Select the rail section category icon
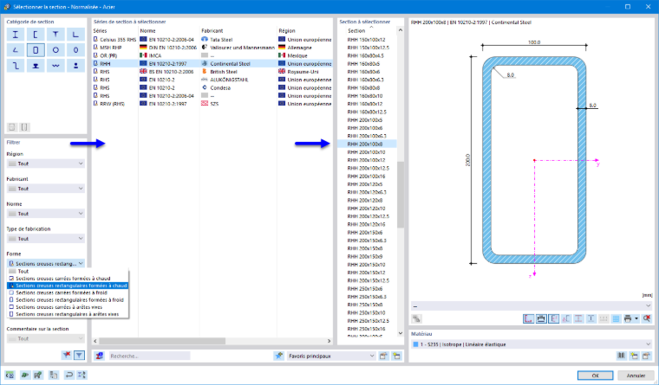This screenshot has height=385, width=659. [x=36, y=66]
